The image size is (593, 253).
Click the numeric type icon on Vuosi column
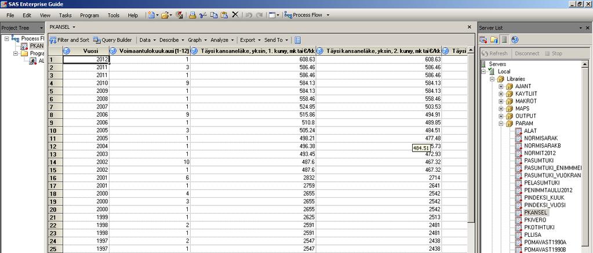pyautogui.click(x=67, y=50)
